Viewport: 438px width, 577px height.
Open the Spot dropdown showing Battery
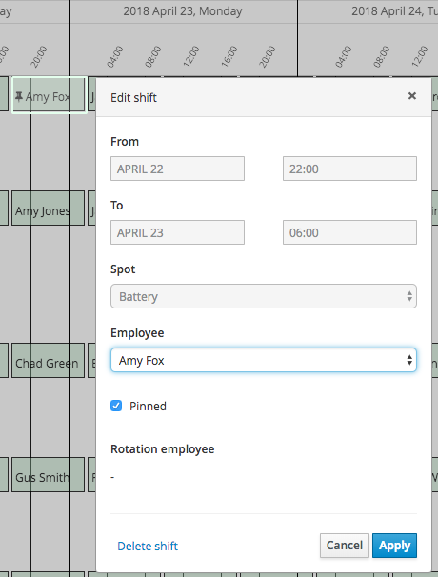pos(264,296)
